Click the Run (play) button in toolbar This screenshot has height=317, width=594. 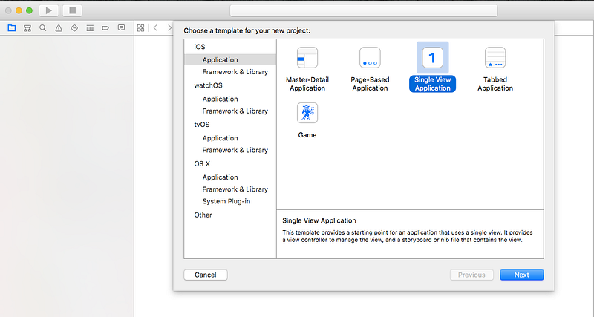(x=49, y=10)
